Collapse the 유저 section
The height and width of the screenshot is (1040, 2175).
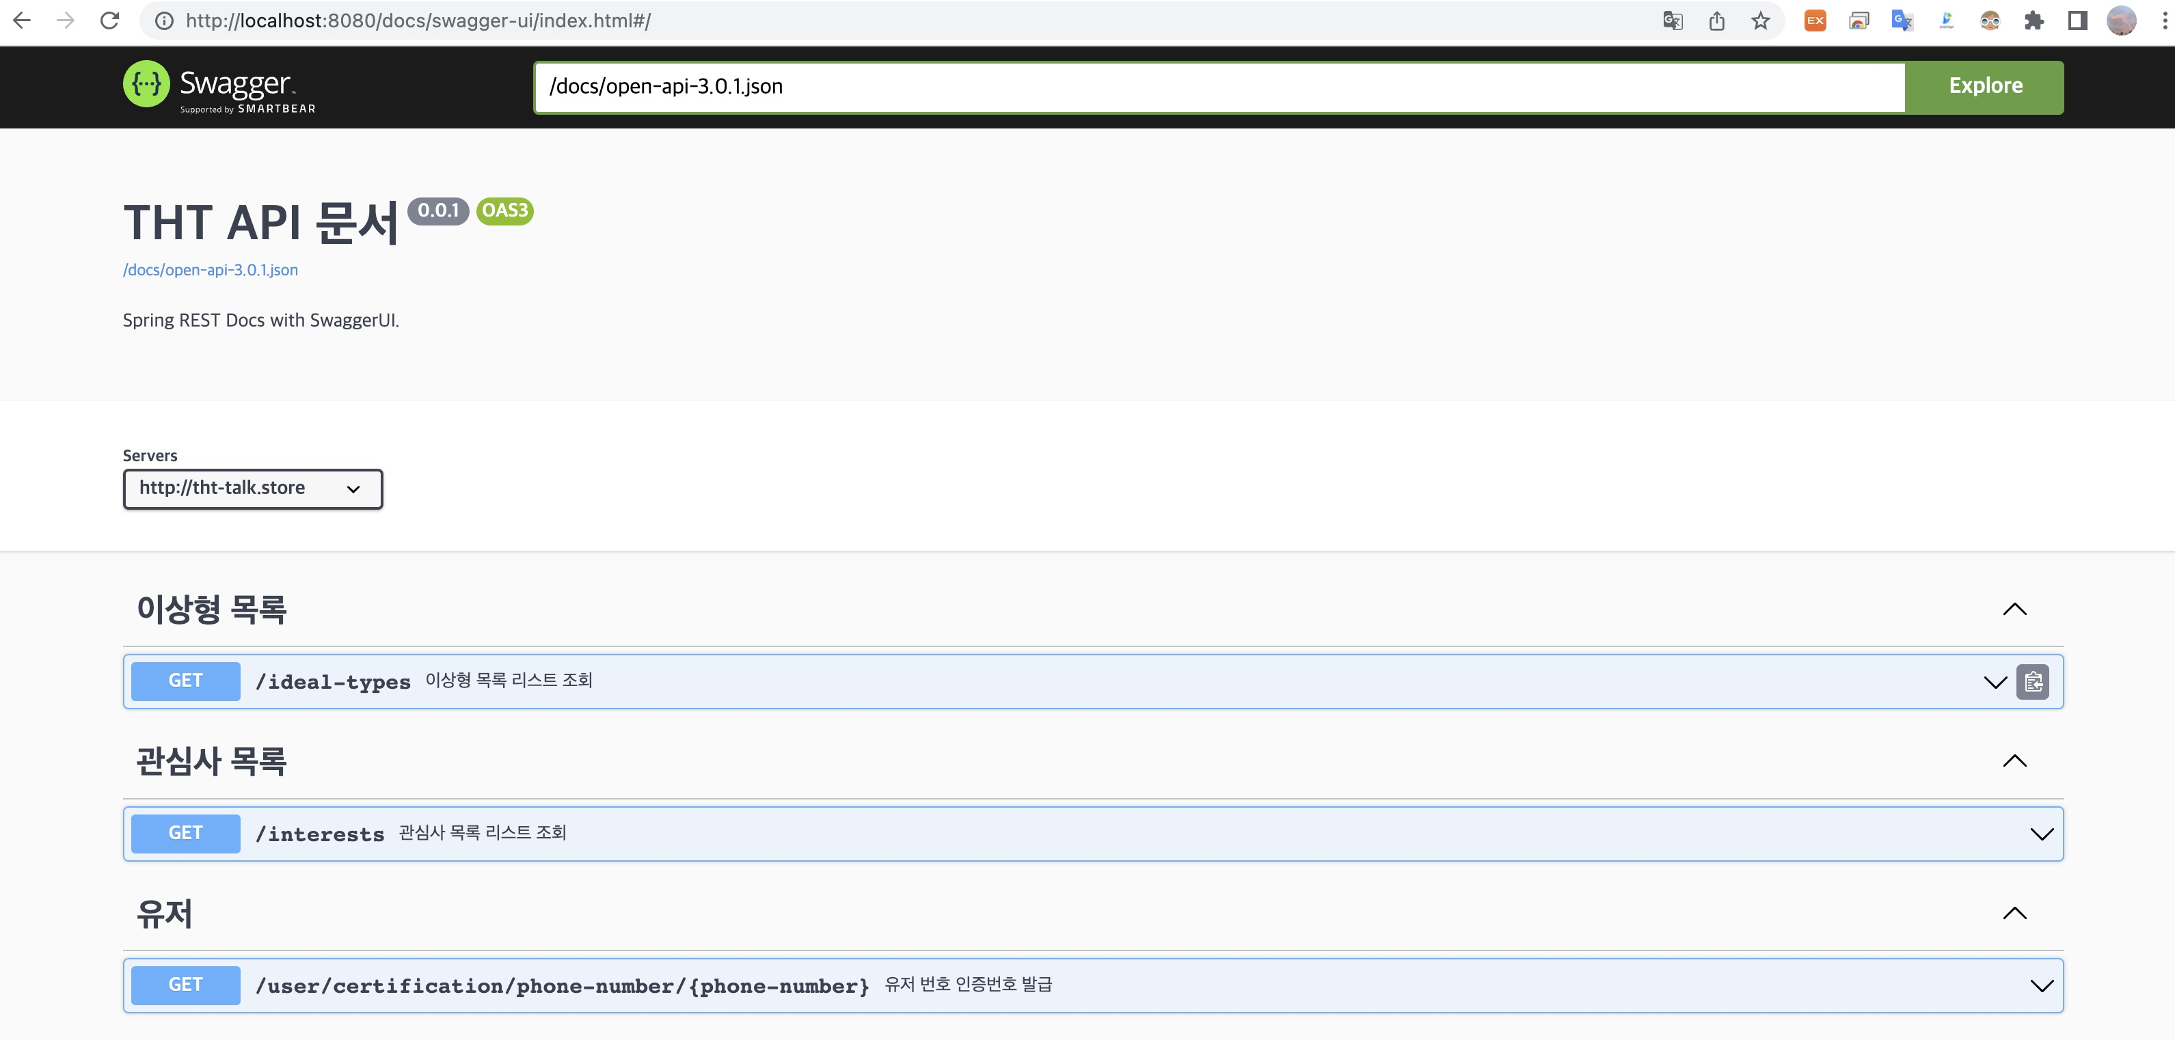click(2014, 912)
